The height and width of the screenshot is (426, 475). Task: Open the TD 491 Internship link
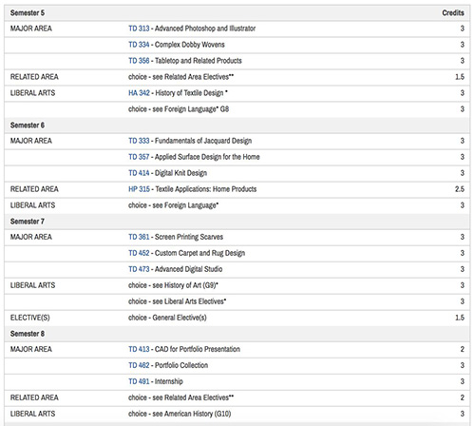tap(139, 381)
